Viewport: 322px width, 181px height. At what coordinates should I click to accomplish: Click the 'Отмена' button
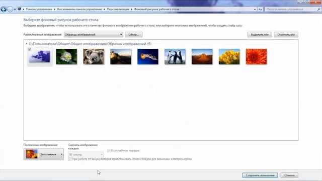click(289, 175)
